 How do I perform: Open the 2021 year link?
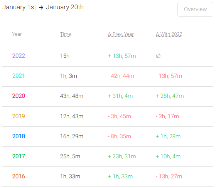19,76
